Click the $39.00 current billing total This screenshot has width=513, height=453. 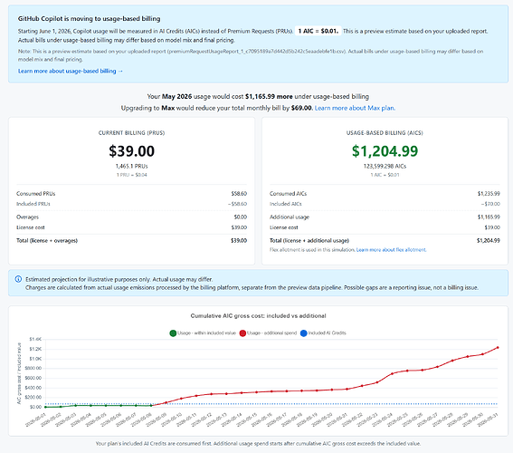[131, 151]
